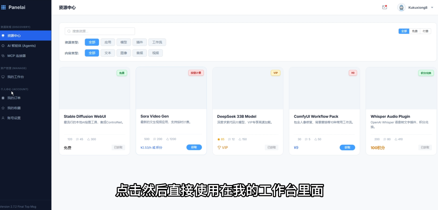Filter 内容类型 by 视频
The image size is (438, 210).
156,53
